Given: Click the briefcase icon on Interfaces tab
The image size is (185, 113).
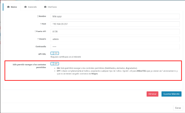Looking at the screenshot, I should tap(45, 7).
